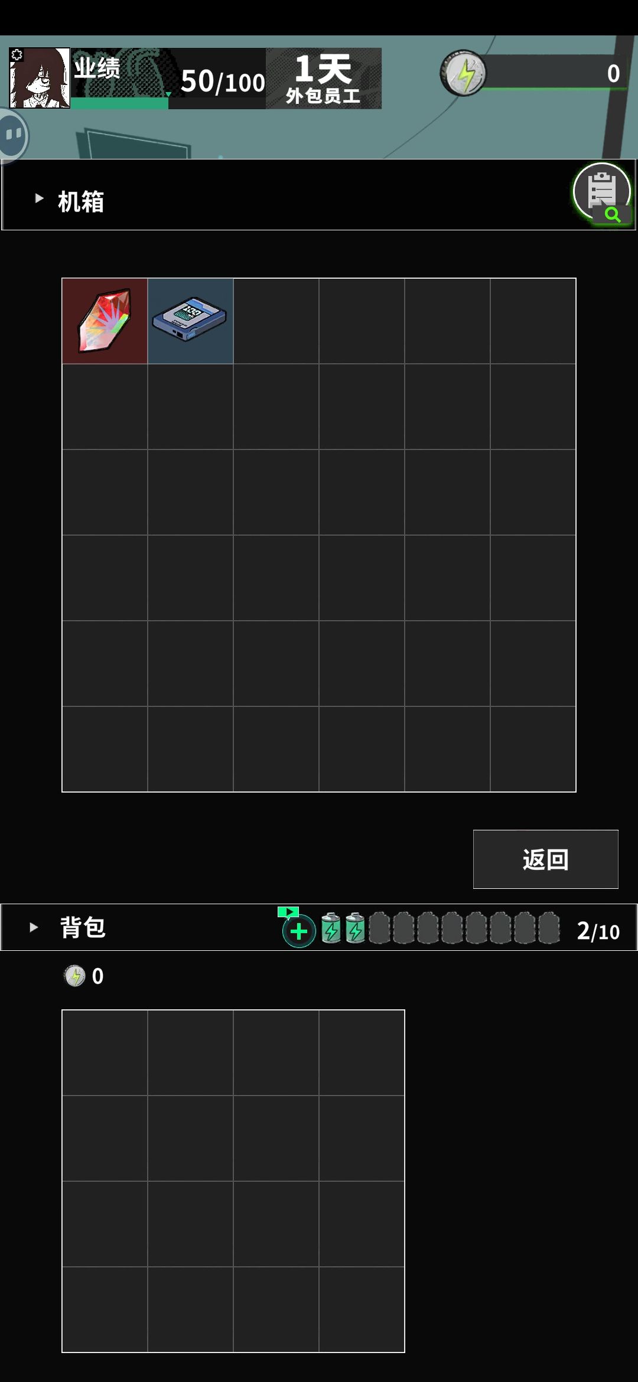Select the first empty backpack slot
The image size is (638, 1382).
click(x=105, y=1052)
